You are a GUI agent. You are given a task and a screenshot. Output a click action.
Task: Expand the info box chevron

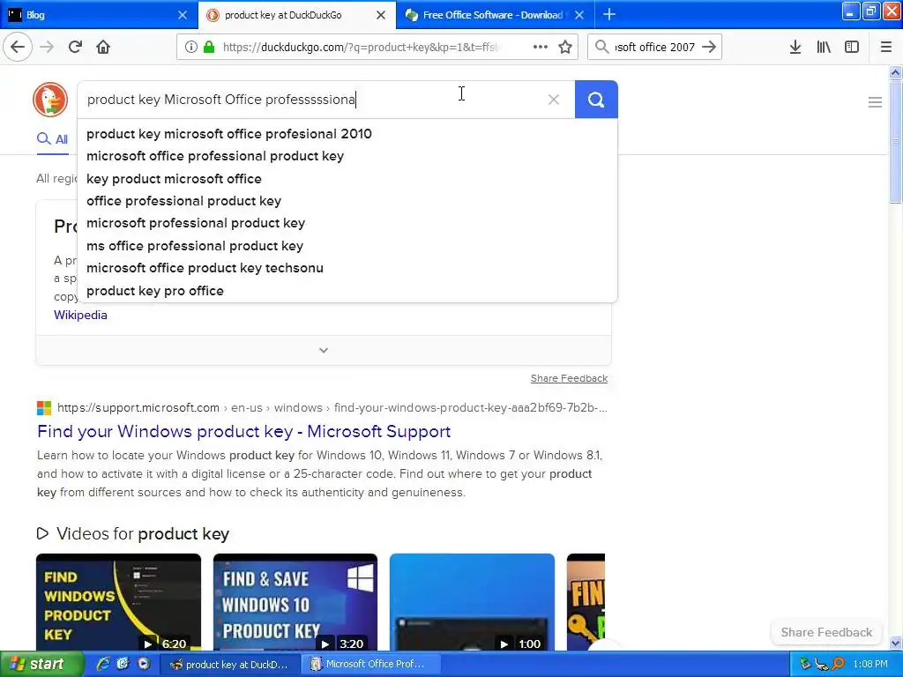pyautogui.click(x=323, y=350)
